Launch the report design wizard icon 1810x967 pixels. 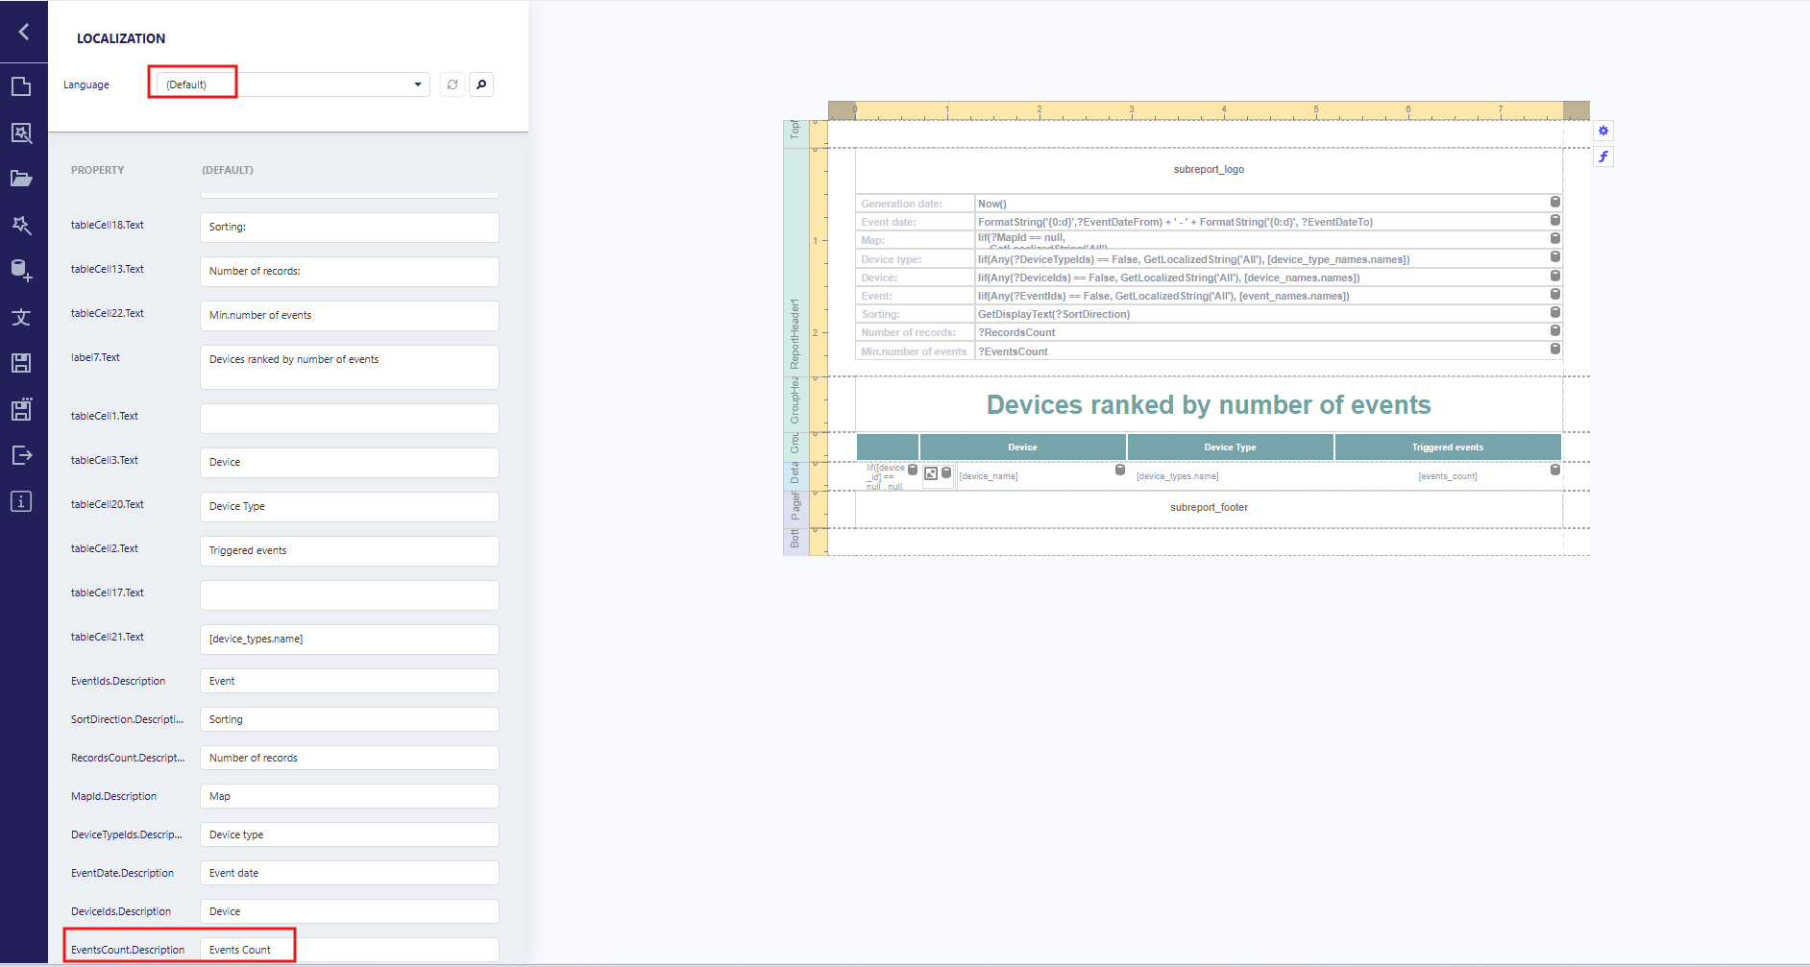pos(21,225)
